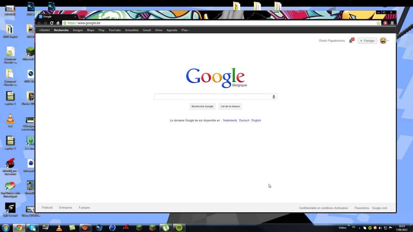Viewport: 413px width, 232px height.
Task: Switch Google to English
Action: (x=256, y=121)
